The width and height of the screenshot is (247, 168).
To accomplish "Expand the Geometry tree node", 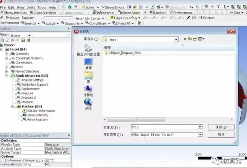I will (x=6, y=54).
